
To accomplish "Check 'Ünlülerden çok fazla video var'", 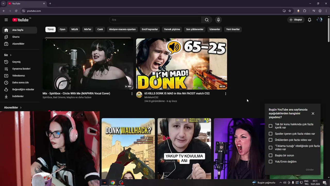I will point(270,140).
